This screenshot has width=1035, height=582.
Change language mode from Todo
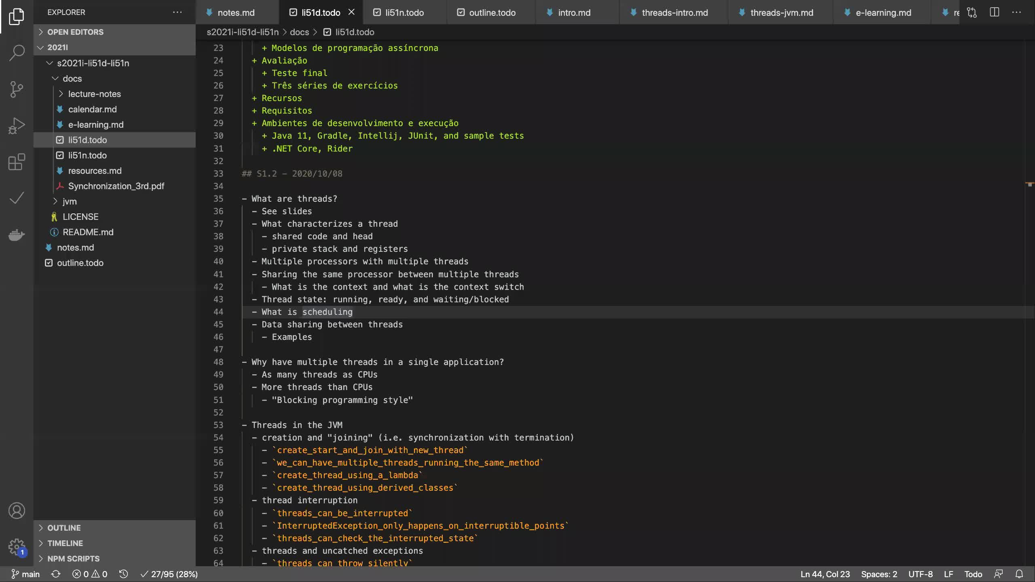coord(973,574)
